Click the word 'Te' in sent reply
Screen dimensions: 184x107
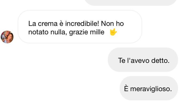tap(122, 60)
